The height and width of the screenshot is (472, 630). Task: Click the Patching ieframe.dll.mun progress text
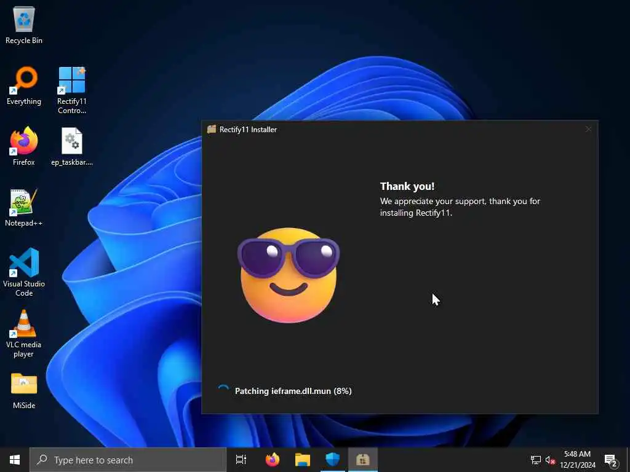[293, 391]
